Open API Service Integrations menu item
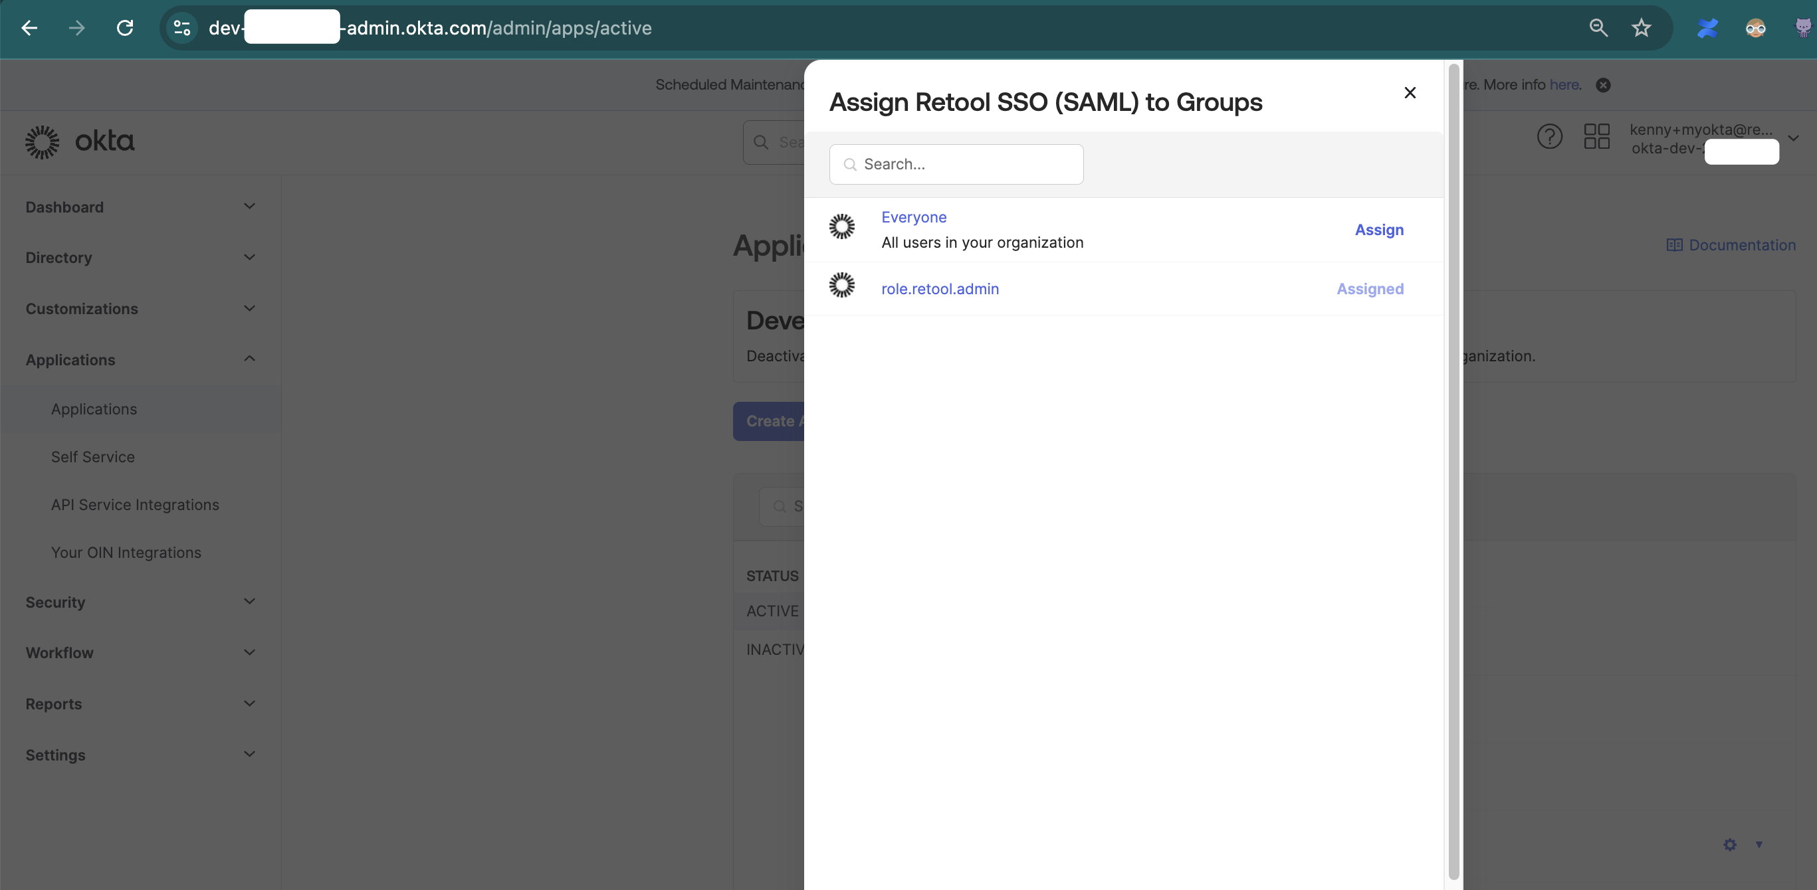 click(135, 505)
